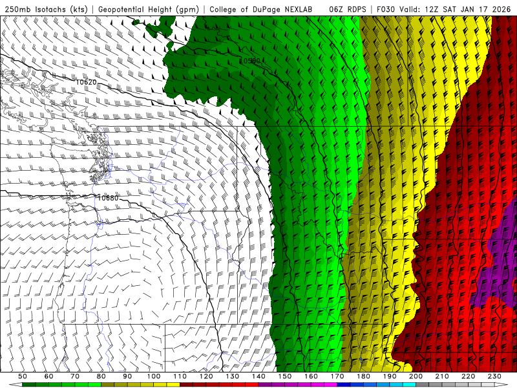
Task: Click the bright magenta swatch just before 170
Action: (x=331, y=385)
